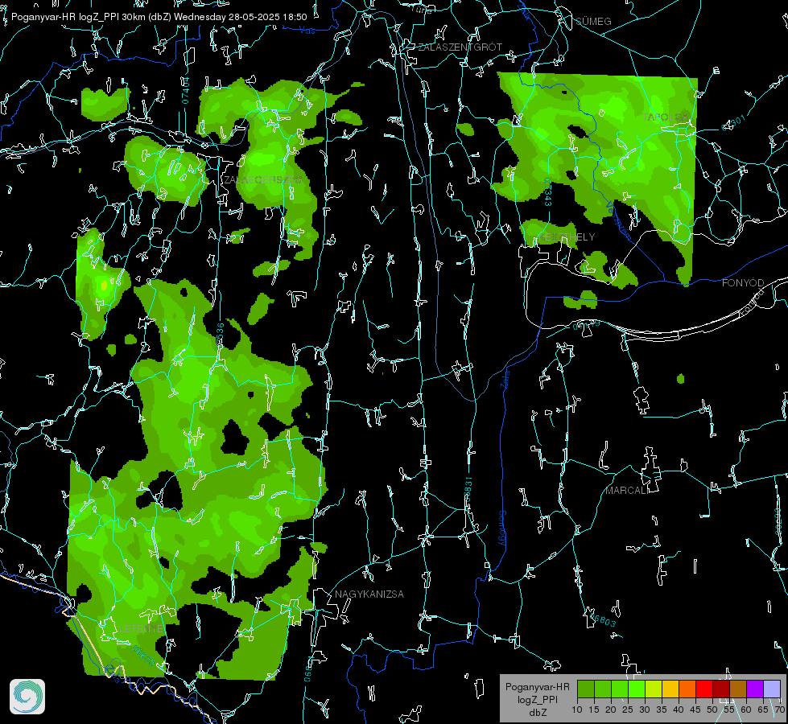The width and height of the screenshot is (788, 724).
Task: Click the swirl logo icon
Action: click(x=27, y=697)
